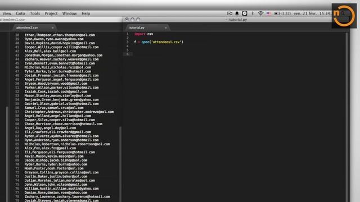Switch to the attendees2.csv tab

(27, 27)
